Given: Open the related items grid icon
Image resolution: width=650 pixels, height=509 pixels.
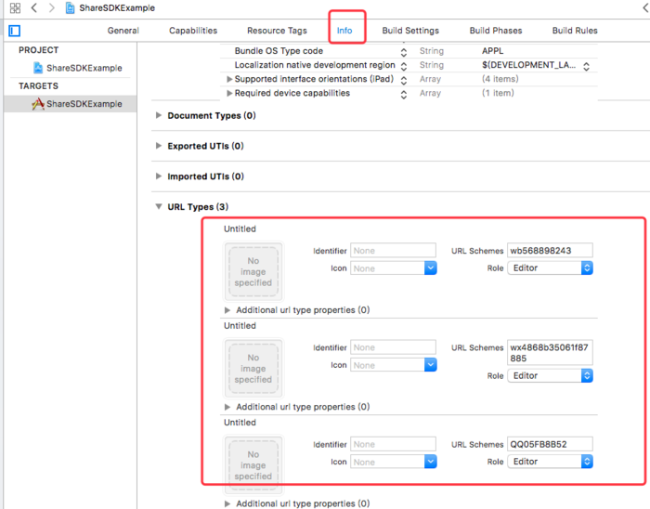Looking at the screenshot, I should pyautogui.click(x=15, y=7).
